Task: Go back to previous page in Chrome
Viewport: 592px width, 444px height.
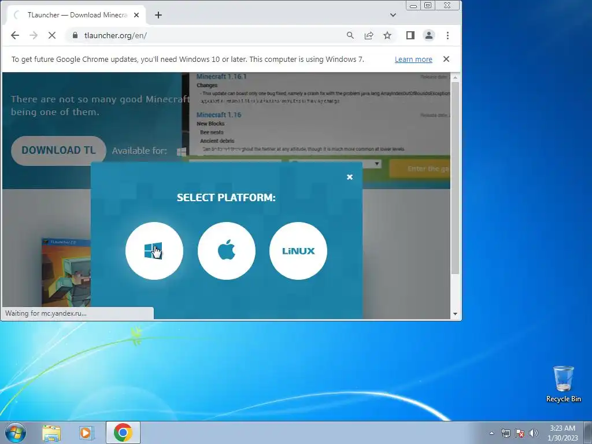Action: pos(14,35)
